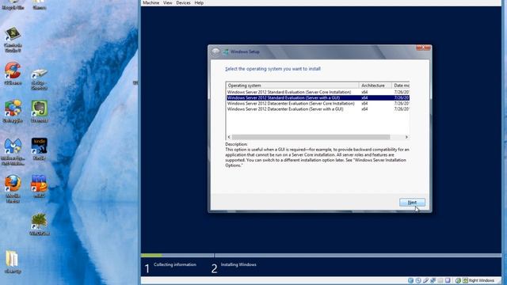Select the Kindle desktop shortcut
The width and height of the screenshot is (507, 285).
(x=40, y=149)
